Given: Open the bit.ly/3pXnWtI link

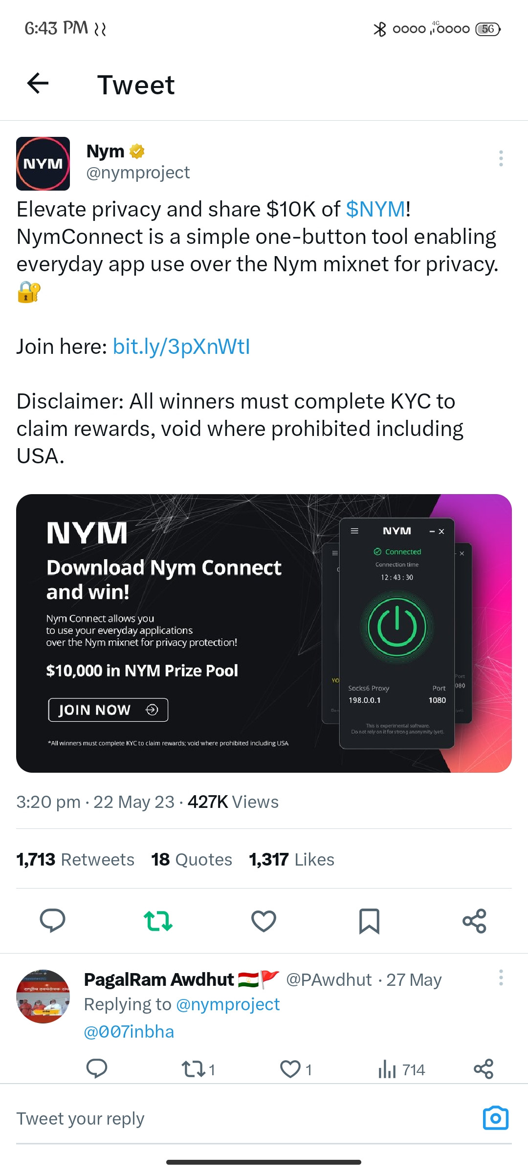Looking at the screenshot, I should pos(181,347).
